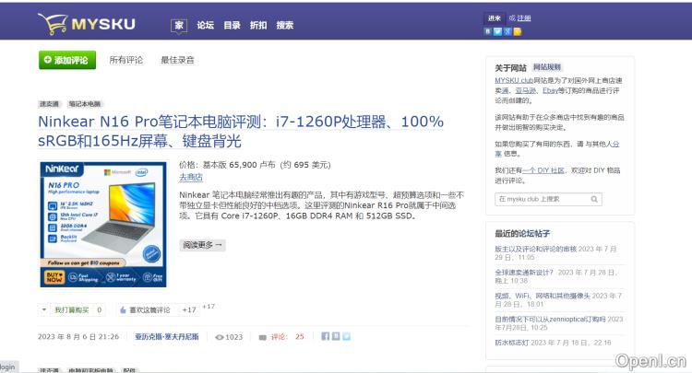Open author 亚历克斯·塞夫丹尼斯 profile link
Image resolution: width=692 pixels, height=373 pixels.
(x=167, y=337)
